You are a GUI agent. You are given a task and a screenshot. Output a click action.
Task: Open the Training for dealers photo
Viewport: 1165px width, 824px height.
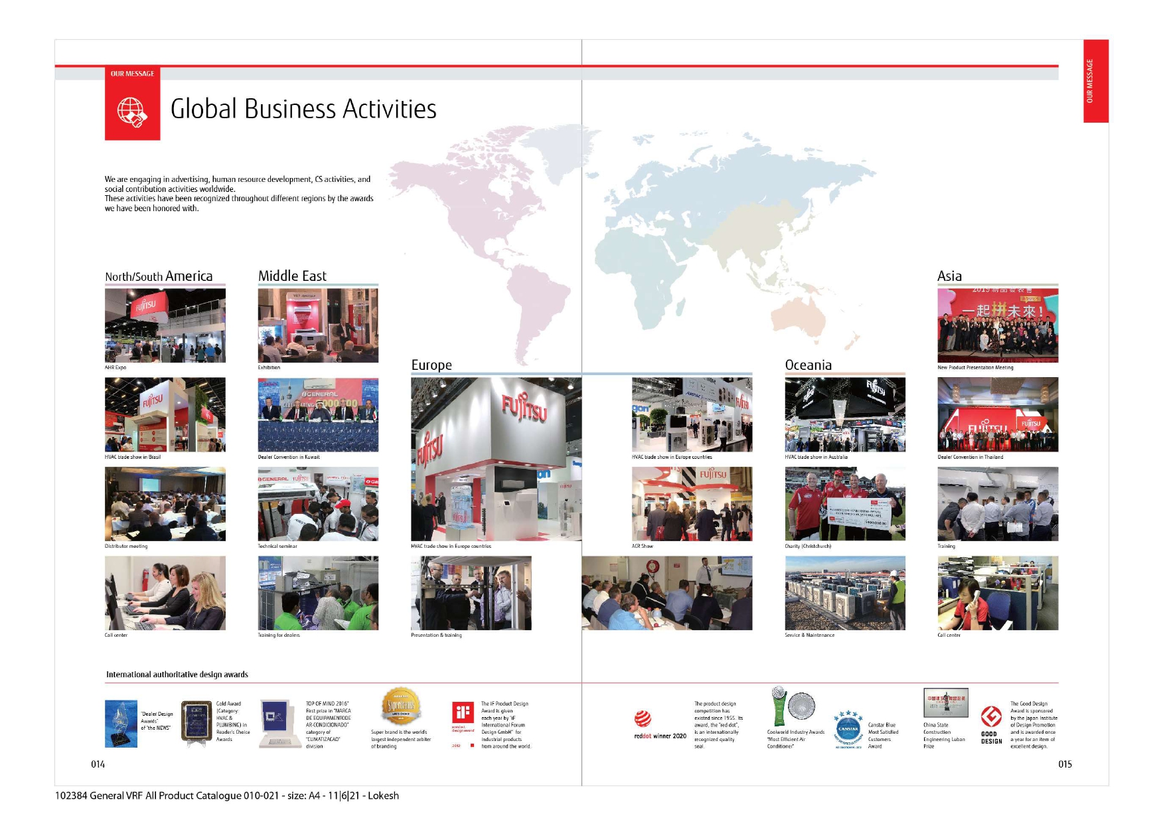[x=318, y=593]
